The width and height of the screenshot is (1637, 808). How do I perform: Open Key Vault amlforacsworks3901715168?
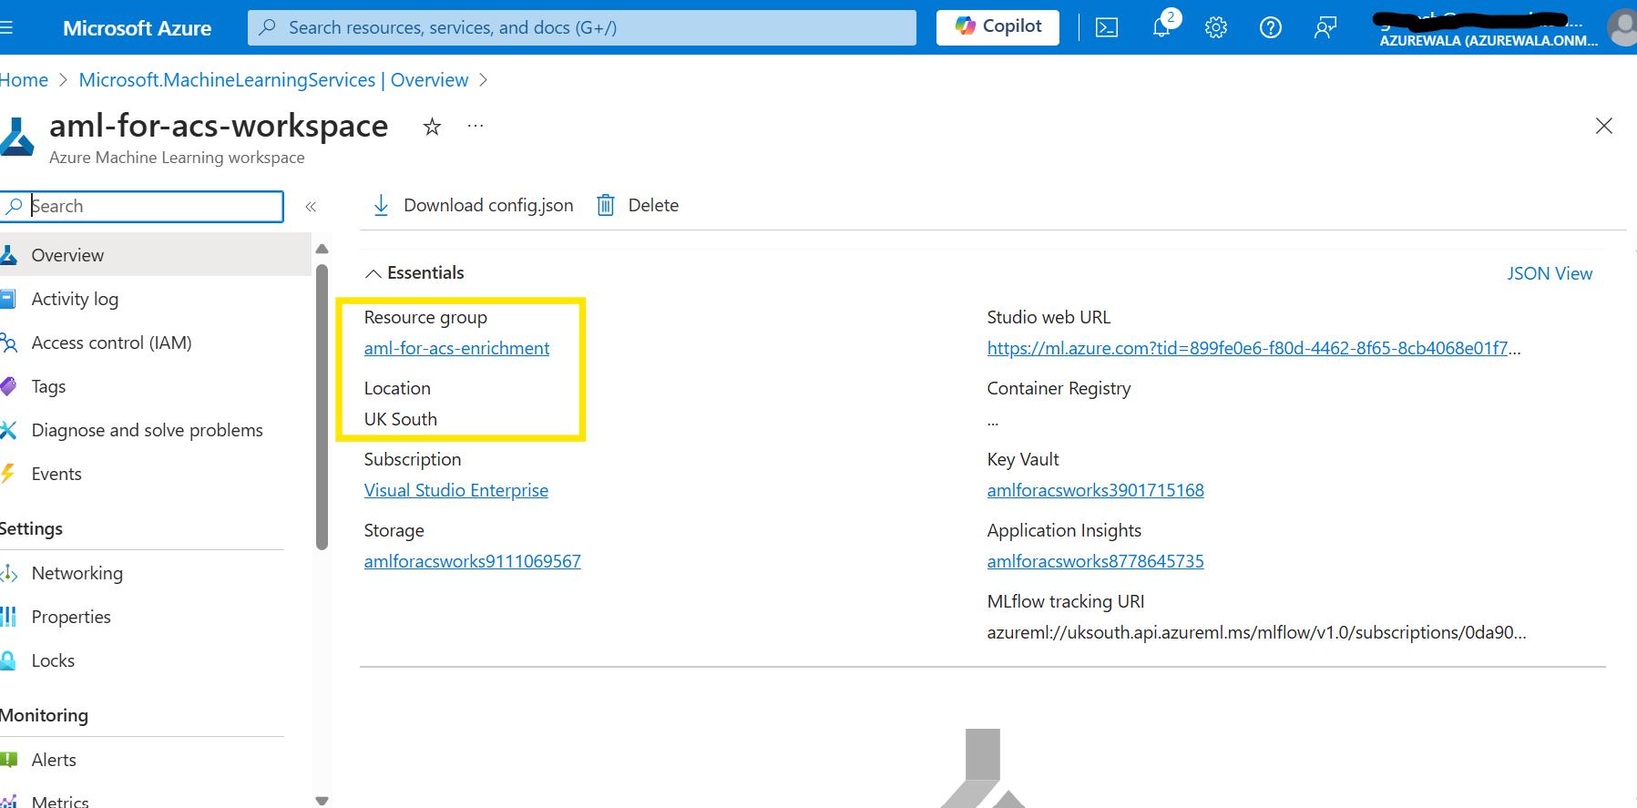click(x=1096, y=490)
